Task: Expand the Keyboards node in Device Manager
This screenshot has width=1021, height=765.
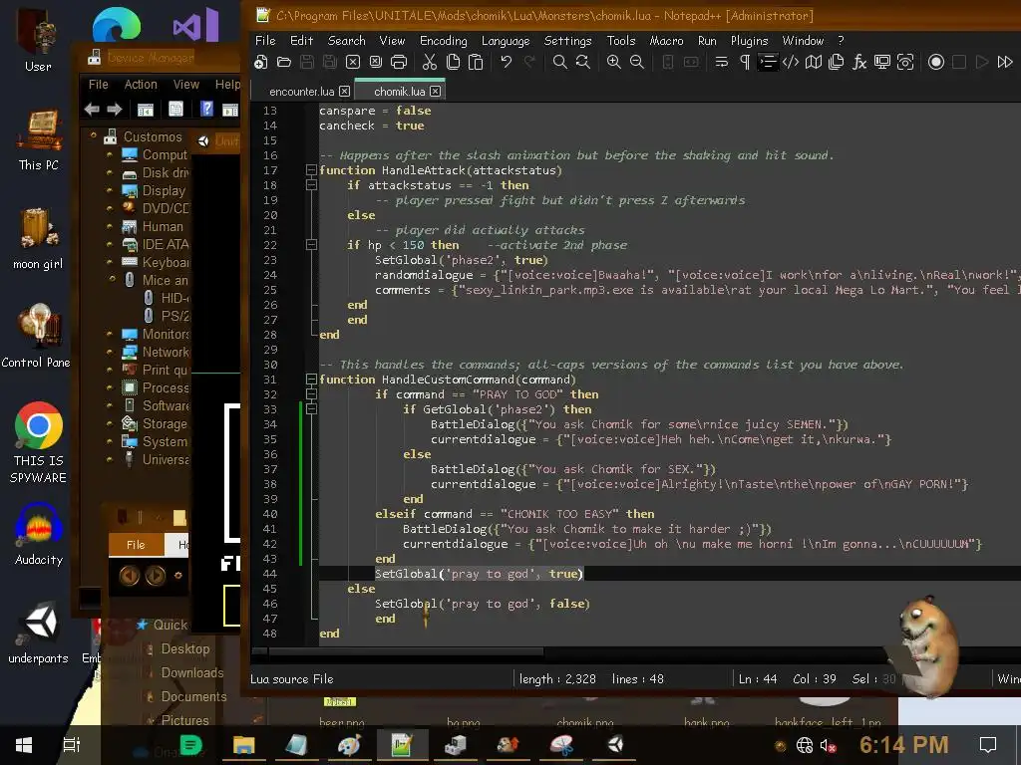Action: click(x=109, y=262)
